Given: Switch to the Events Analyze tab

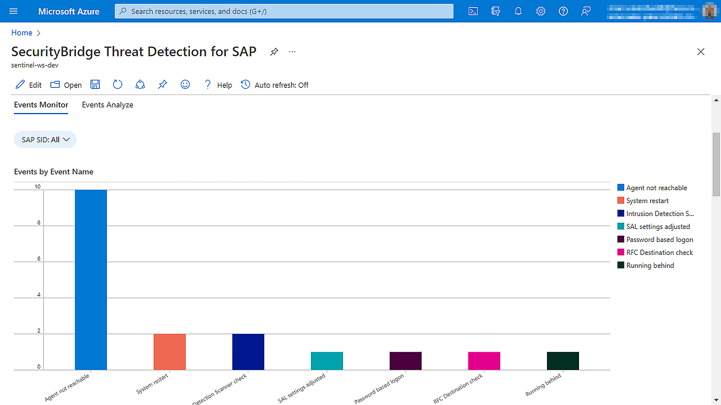Looking at the screenshot, I should point(107,105).
